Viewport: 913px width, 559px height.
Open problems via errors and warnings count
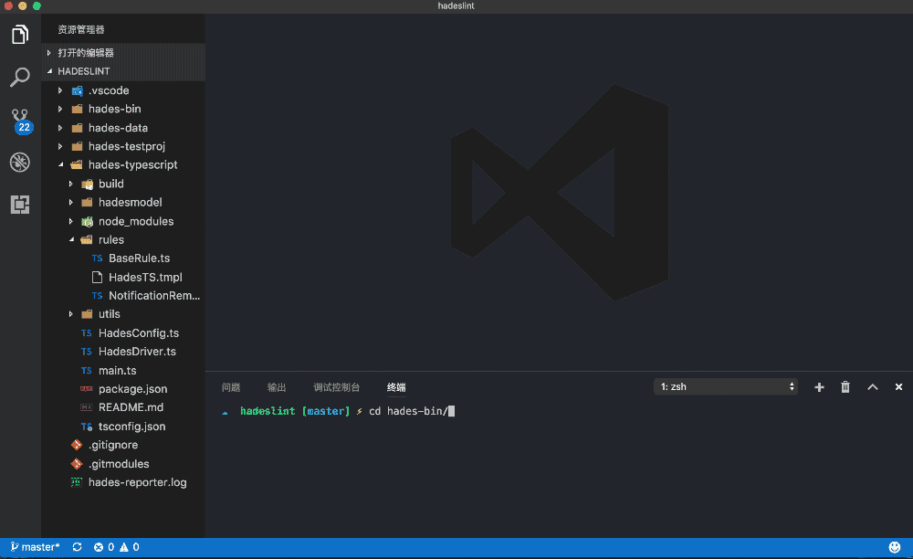coord(117,547)
